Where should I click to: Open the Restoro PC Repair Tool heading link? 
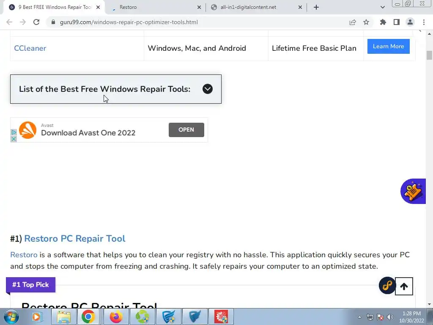74,239
